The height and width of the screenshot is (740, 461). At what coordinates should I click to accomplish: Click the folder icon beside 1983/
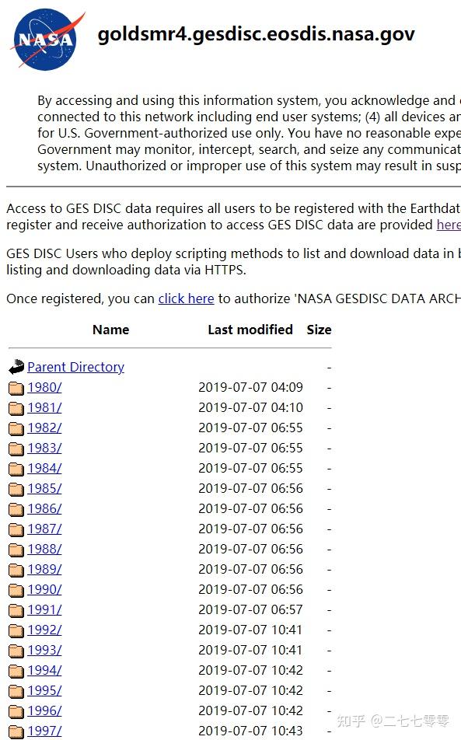click(16, 449)
